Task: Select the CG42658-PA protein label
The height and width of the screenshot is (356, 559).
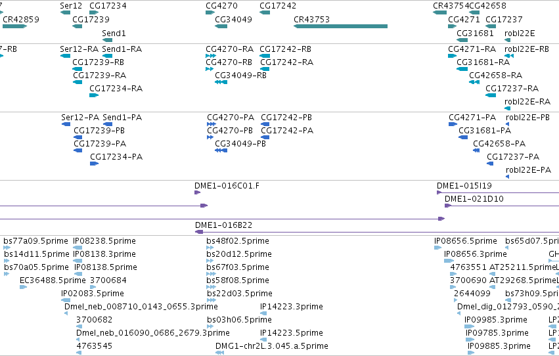Action: [x=499, y=144]
